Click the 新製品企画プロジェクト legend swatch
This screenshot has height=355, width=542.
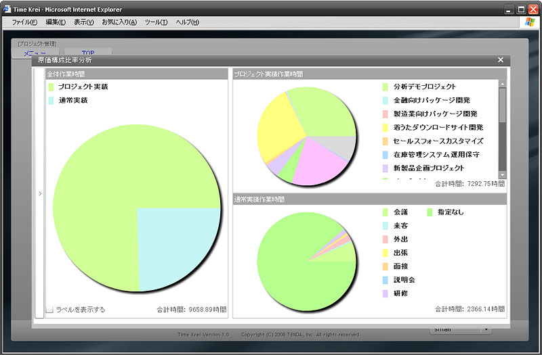click(385, 168)
